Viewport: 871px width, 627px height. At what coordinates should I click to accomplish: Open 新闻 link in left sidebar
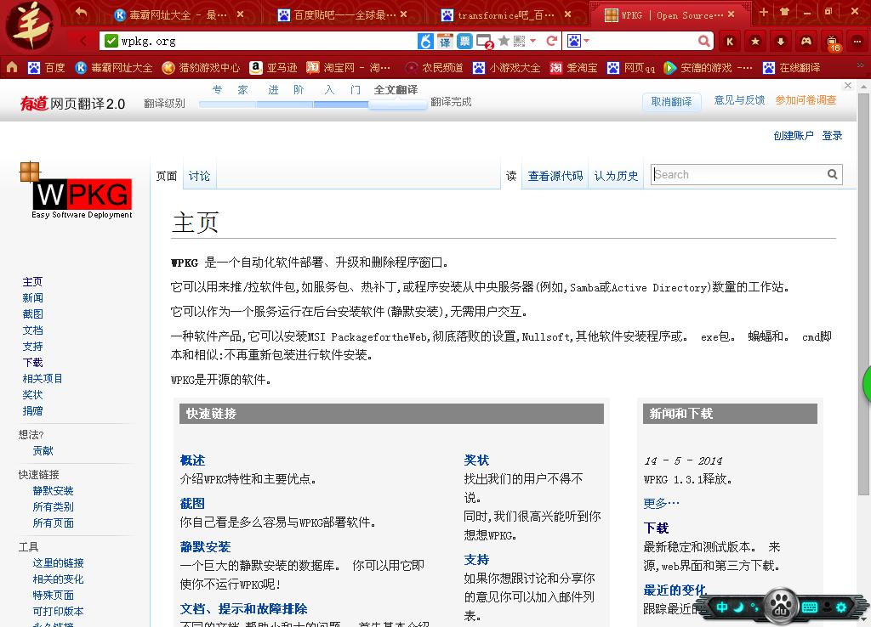tap(32, 298)
